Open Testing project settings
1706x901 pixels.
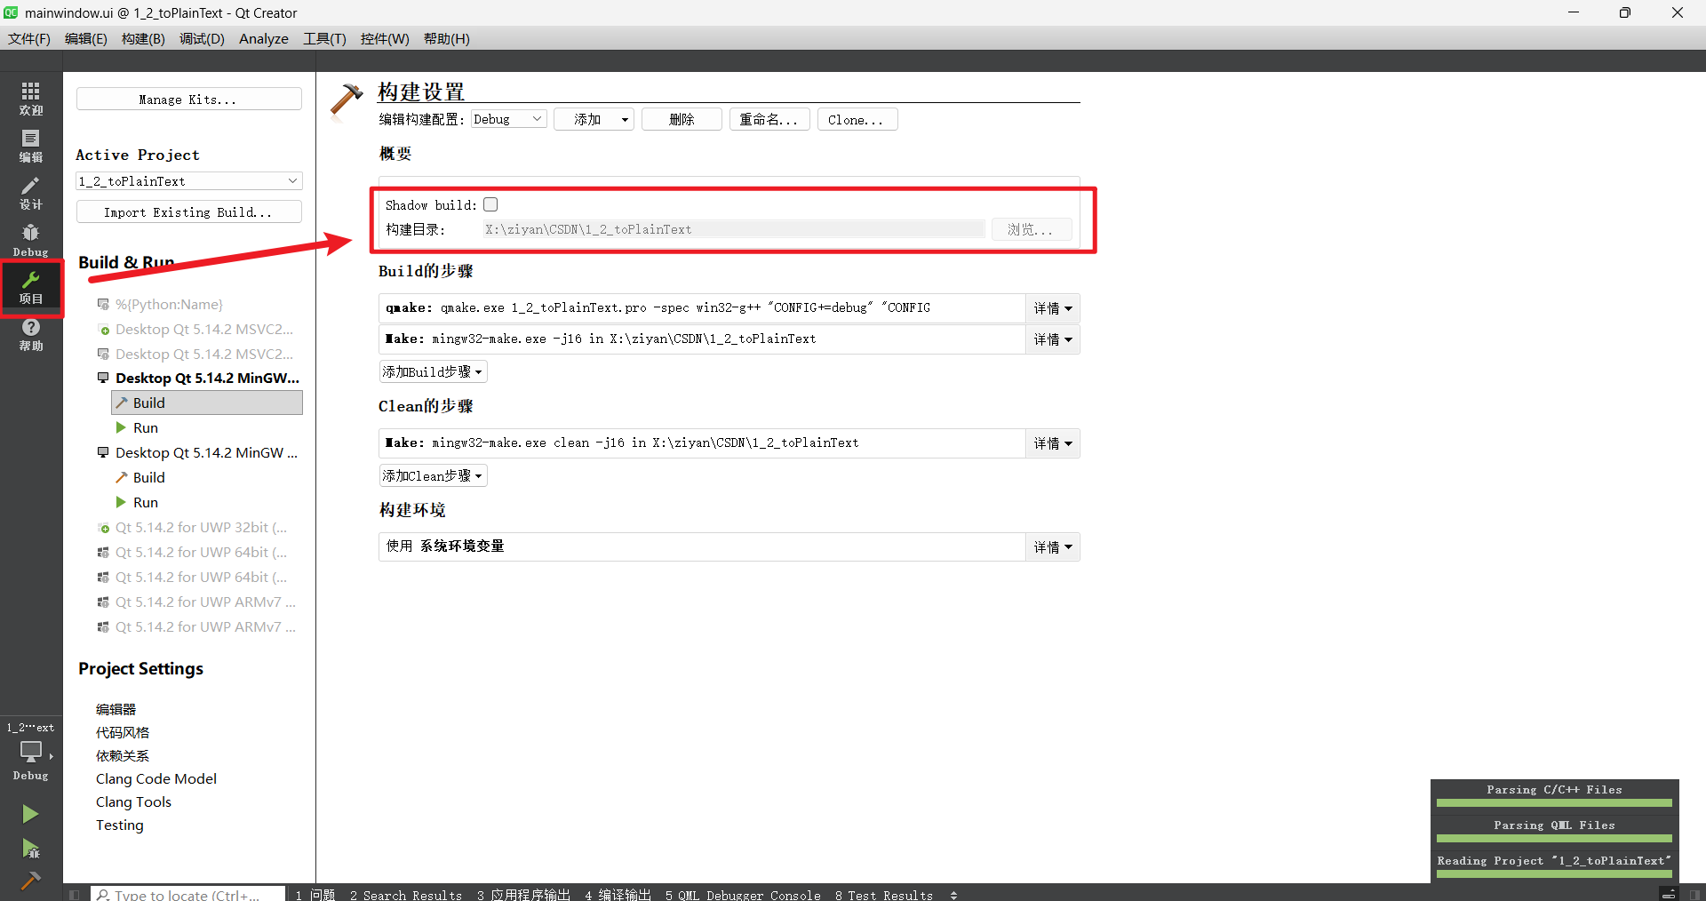[x=120, y=825]
